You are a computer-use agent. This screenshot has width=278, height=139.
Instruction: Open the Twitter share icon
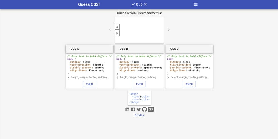[139, 109]
